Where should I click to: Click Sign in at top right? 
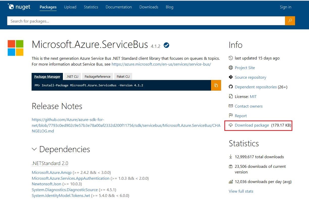(286, 7)
